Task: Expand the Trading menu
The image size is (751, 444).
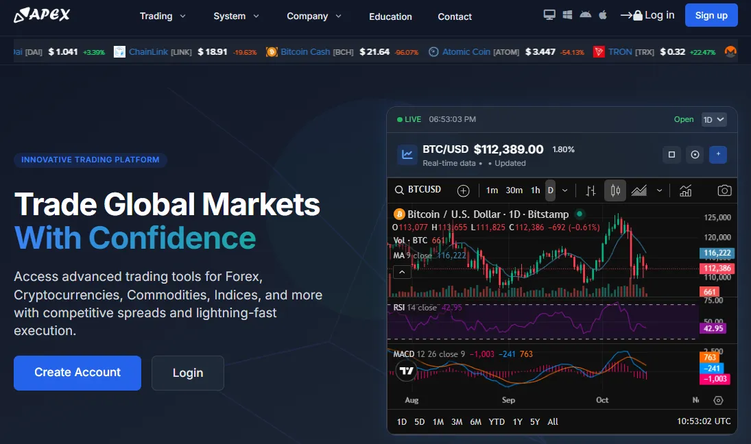Action: pos(163,16)
